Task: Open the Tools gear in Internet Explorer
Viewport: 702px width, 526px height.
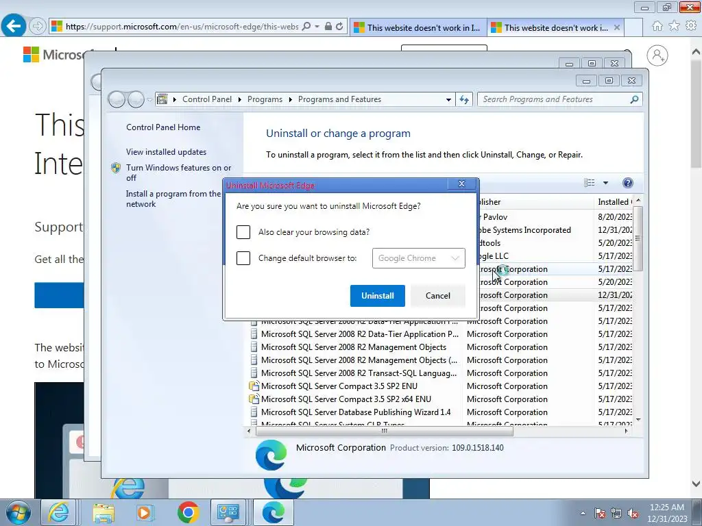Action: pos(691,26)
